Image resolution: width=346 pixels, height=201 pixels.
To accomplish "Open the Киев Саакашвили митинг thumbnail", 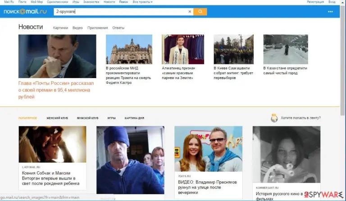I will tap(233, 49).
